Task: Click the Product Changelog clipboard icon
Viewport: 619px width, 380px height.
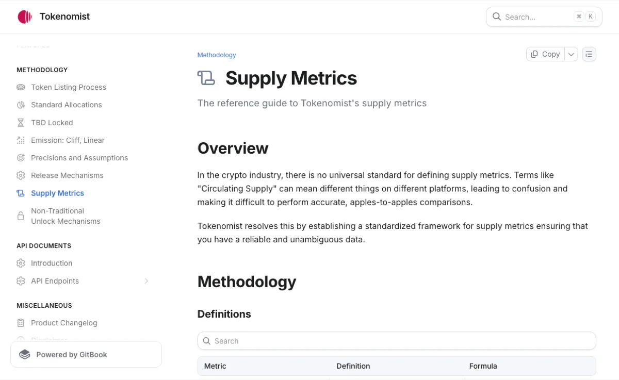Action: (21, 323)
